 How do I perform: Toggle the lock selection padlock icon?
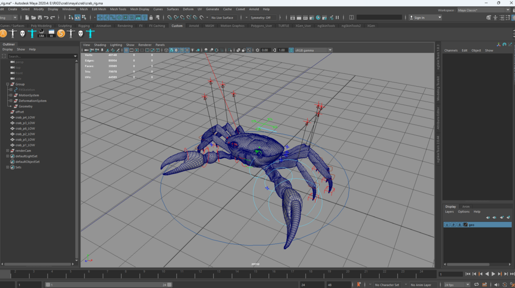[x=151, y=17]
